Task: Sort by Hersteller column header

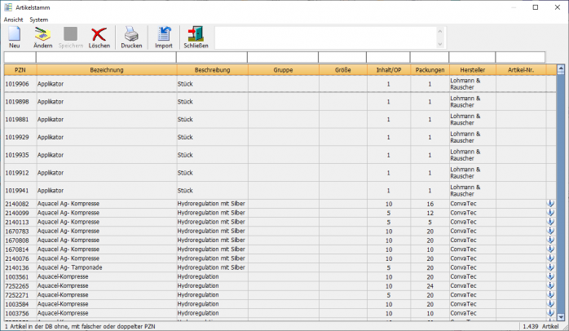Action: (473, 70)
